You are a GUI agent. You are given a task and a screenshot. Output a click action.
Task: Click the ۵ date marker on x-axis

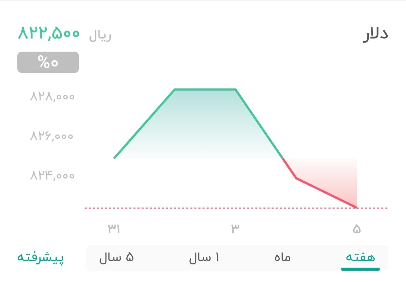tap(357, 229)
